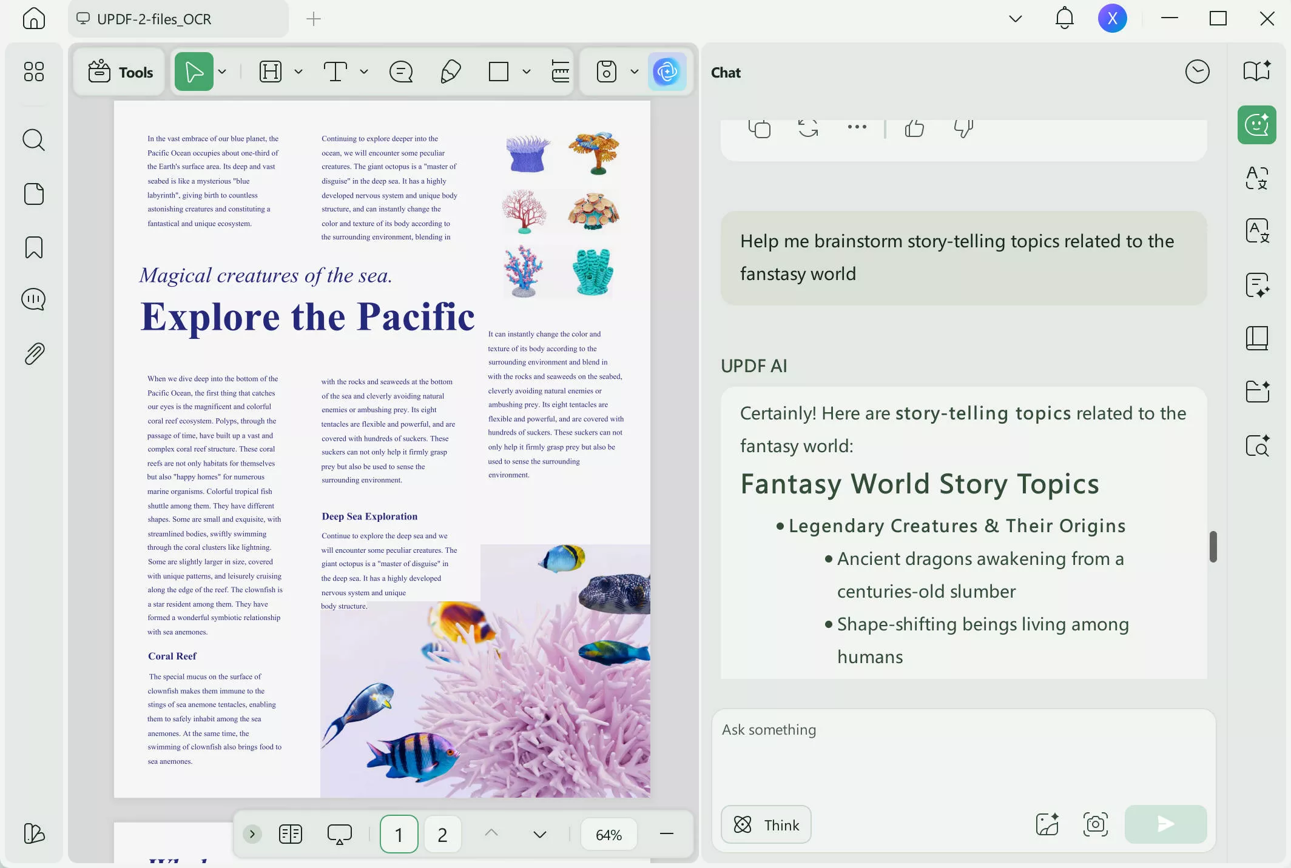Expand the shapes tool dropdown

tap(526, 72)
